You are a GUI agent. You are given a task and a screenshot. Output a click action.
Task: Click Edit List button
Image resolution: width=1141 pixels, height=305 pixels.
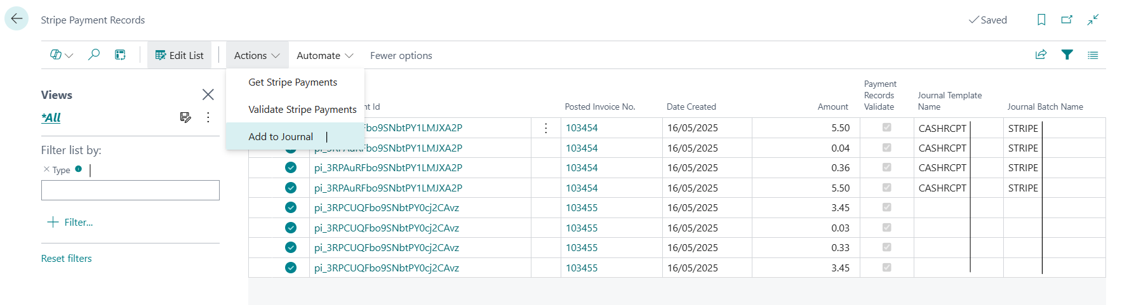(x=179, y=55)
